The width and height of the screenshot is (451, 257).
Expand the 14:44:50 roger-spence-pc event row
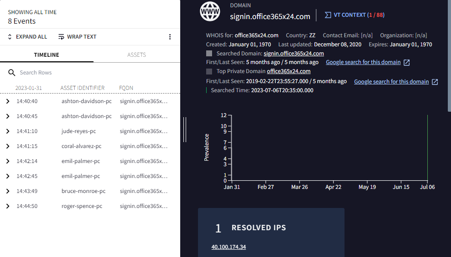[8, 206]
